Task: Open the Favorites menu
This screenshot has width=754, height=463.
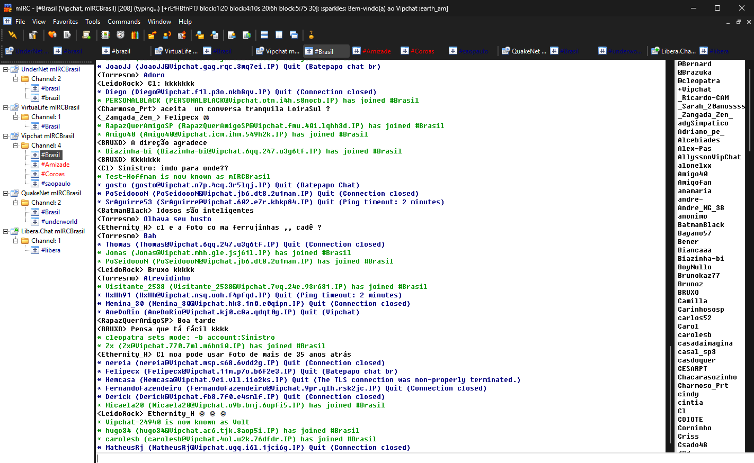Action: (65, 22)
